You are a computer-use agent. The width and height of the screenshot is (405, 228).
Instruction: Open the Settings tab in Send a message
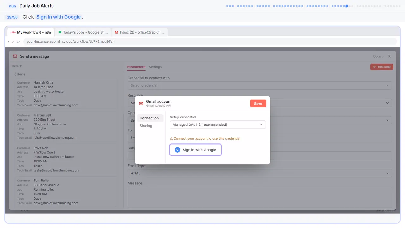click(x=155, y=67)
